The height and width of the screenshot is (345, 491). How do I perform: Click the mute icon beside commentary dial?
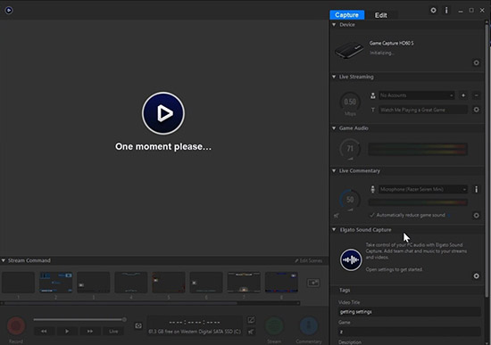[x=337, y=216]
